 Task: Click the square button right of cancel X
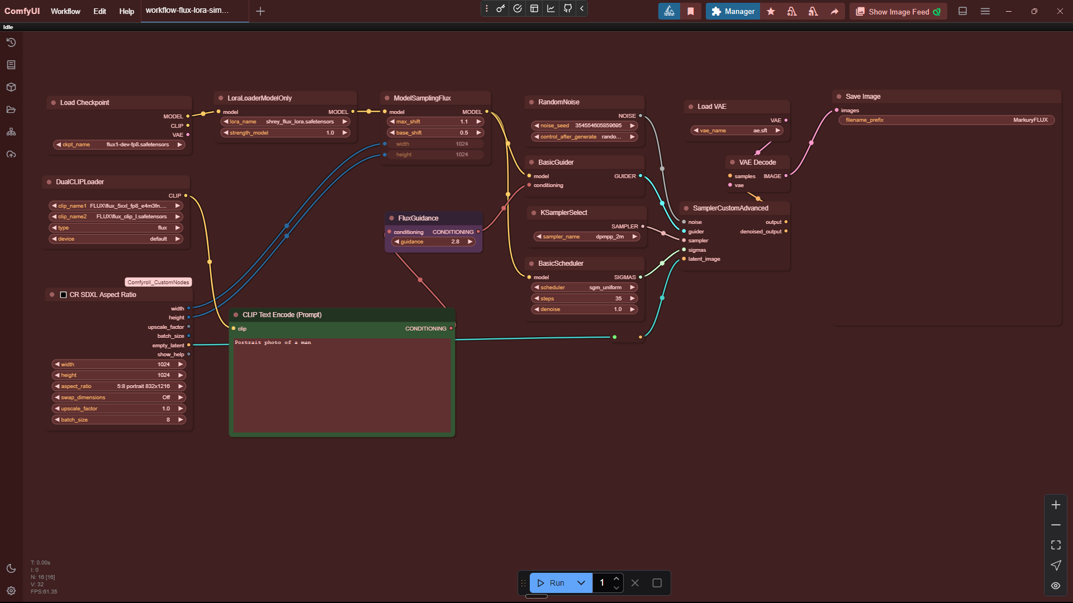(657, 583)
